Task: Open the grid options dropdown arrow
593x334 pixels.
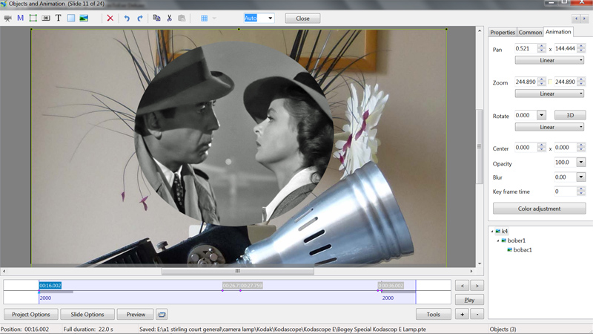Action: click(x=214, y=18)
